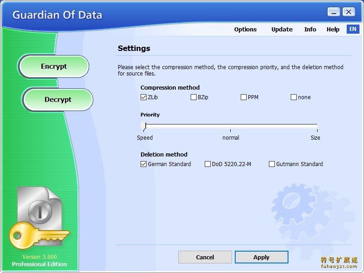Apply the settings
The image size is (364, 273).
pyautogui.click(x=261, y=257)
